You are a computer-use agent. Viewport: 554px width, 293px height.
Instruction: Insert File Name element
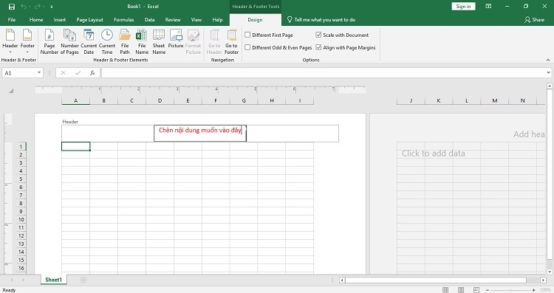tap(142, 41)
